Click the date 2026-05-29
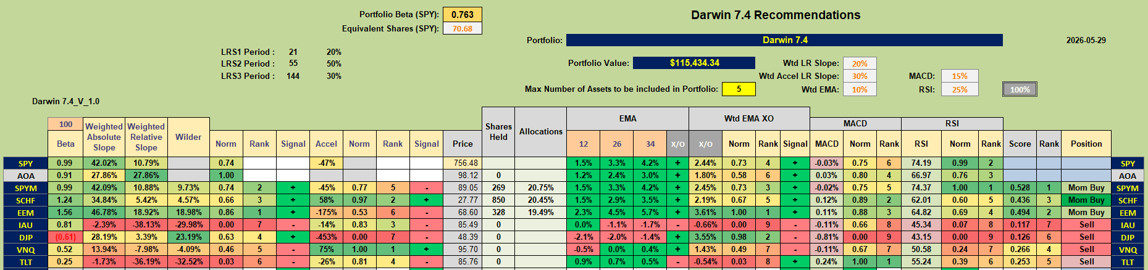 click(x=1086, y=40)
